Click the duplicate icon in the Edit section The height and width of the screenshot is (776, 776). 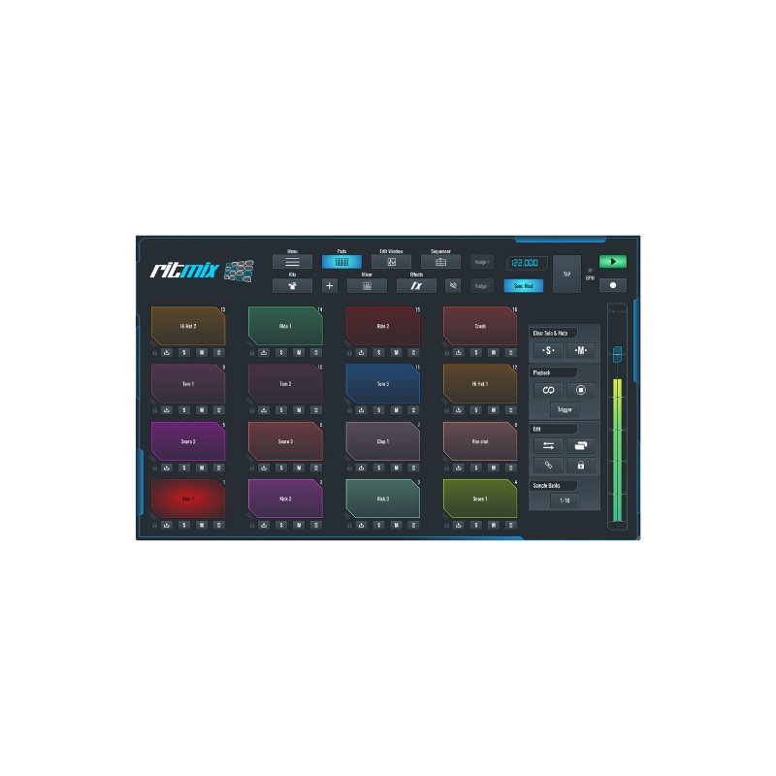click(x=581, y=444)
